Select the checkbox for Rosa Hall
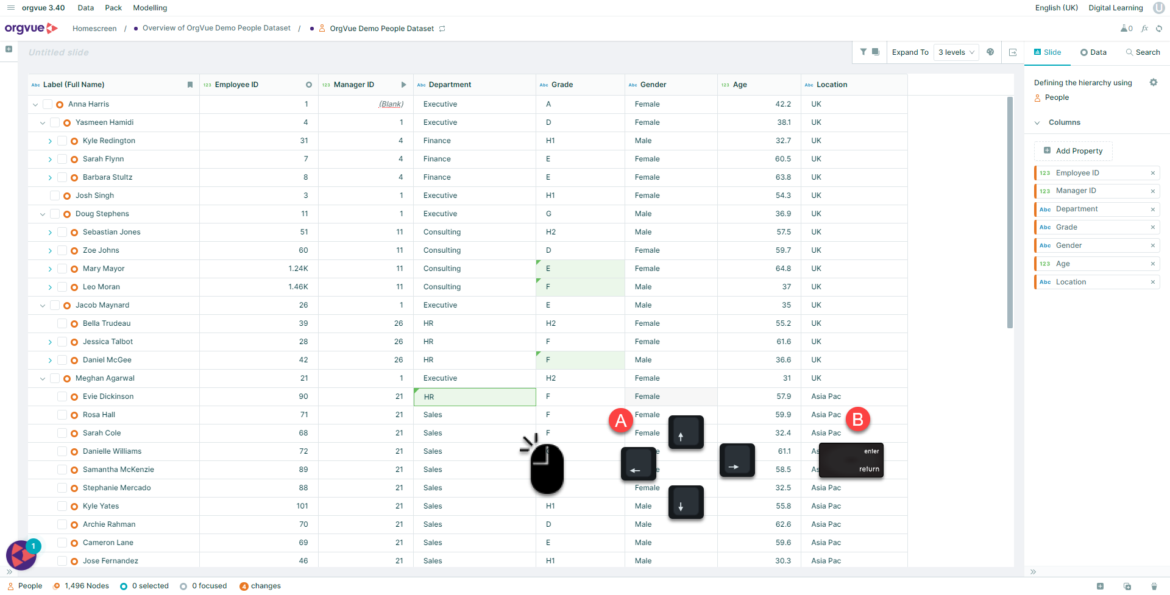The height and width of the screenshot is (595, 1170). 62,415
